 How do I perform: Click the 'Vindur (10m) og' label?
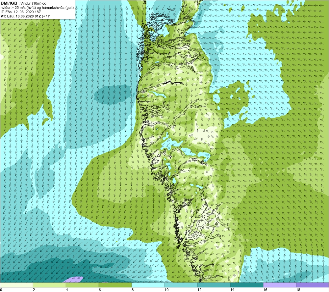[33, 4]
